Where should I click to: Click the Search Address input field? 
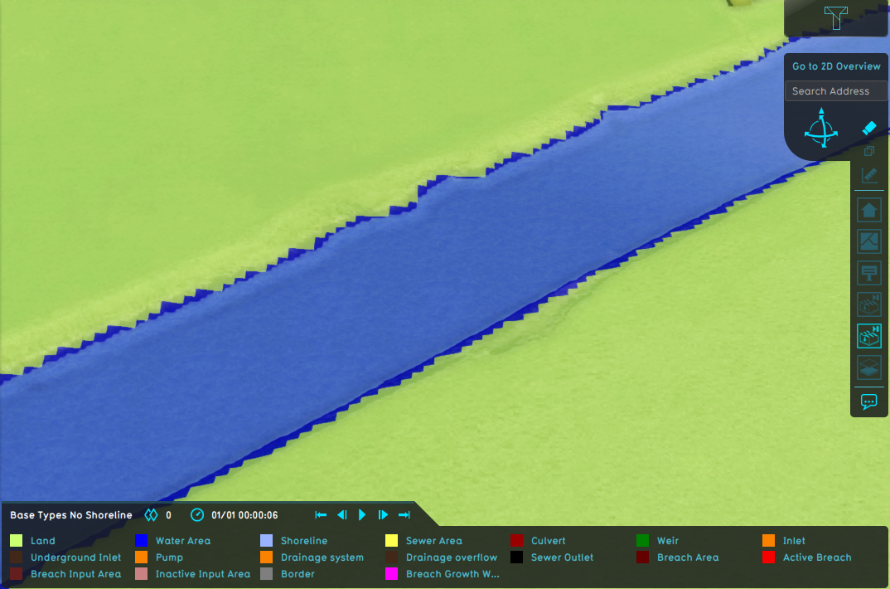point(836,91)
